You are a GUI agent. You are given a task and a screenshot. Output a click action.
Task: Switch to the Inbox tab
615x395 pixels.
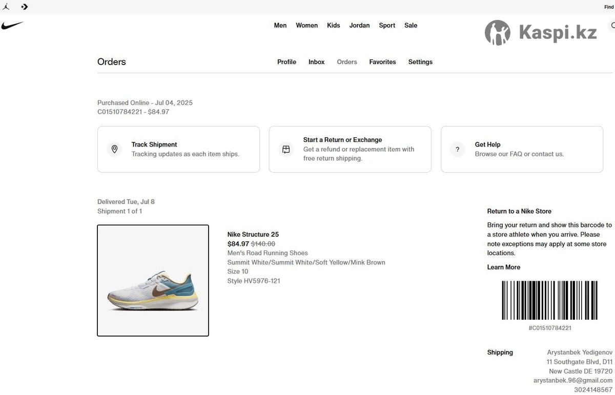tap(316, 62)
